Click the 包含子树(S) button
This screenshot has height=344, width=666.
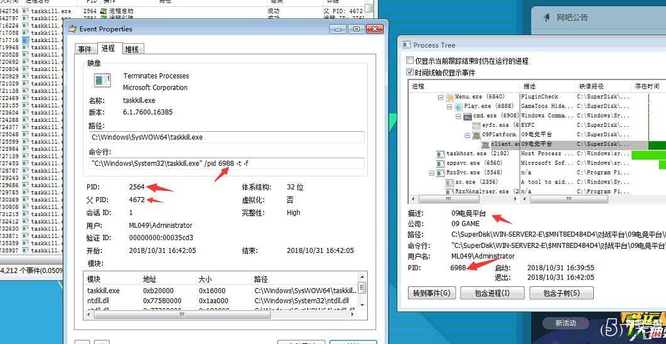(562, 293)
